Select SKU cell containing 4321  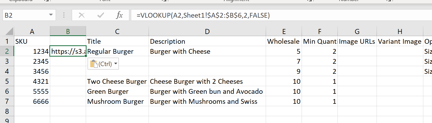point(32,81)
